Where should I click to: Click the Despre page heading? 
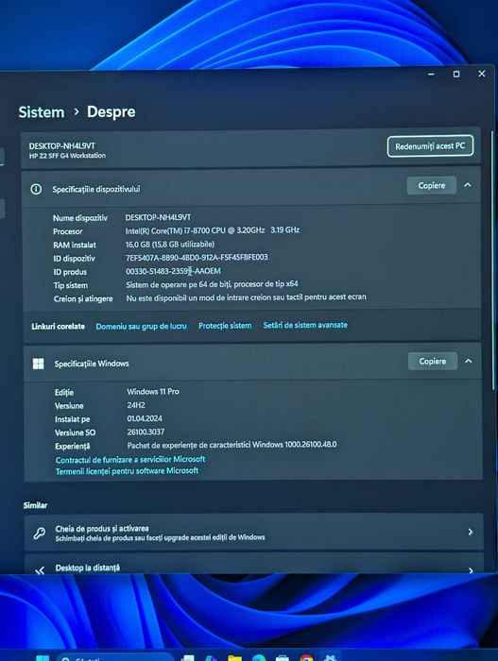click(112, 111)
